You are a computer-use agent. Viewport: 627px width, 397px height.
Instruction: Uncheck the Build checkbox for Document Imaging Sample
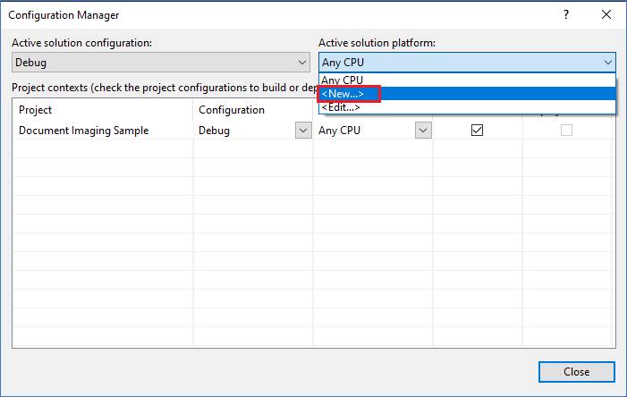477,131
